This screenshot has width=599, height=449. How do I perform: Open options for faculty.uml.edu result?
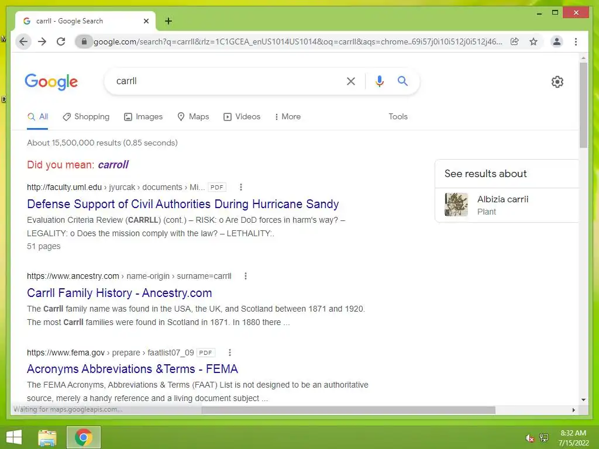(240, 187)
